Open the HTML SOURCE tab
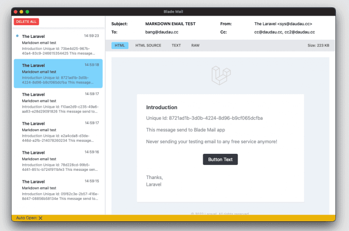Viewport: 349px width, 231px height. point(148,46)
